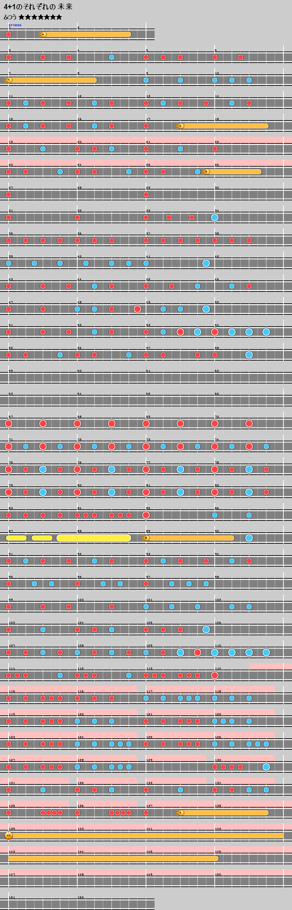Select the lone red note at measure 27
This screenshot has height=910, width=292.
pyautogui.click(x=9, y=195)
